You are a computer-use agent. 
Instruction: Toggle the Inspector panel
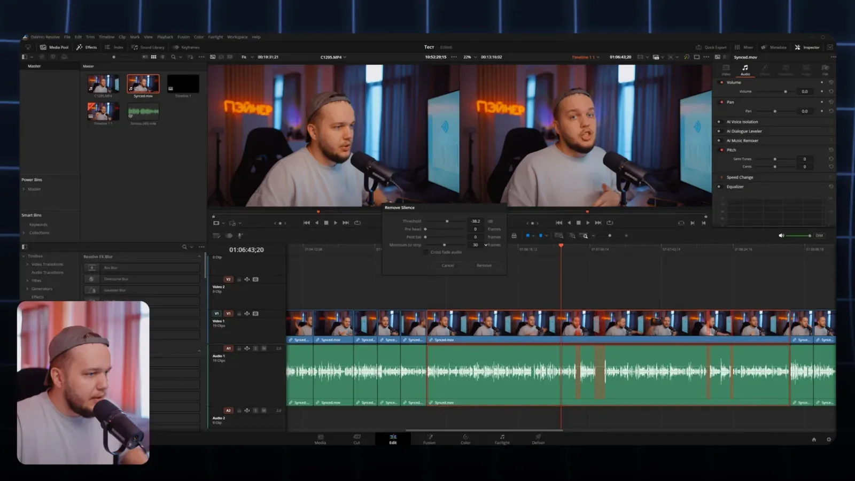click(x=807, y=47)
